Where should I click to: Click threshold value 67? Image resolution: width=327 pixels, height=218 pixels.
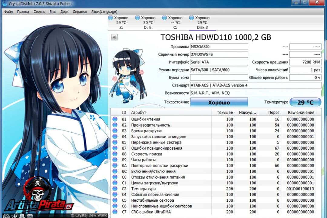(277, 148)
